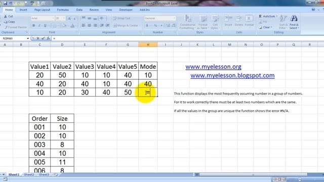Copy the selected cells
324x182 pixels.
click(9, 22)
